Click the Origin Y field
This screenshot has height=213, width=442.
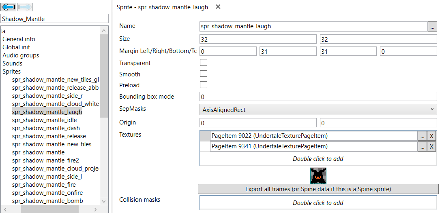point(378,123)
